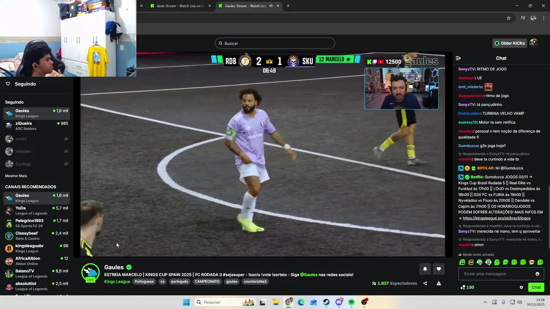Open recommended absolutlol channel
The image size is (550, 309).
(x=37, y=286)
